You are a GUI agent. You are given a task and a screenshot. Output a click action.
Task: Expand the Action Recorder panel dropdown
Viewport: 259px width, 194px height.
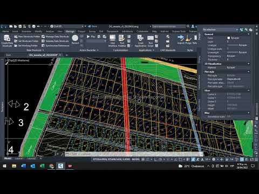click(x=89, y=50)
